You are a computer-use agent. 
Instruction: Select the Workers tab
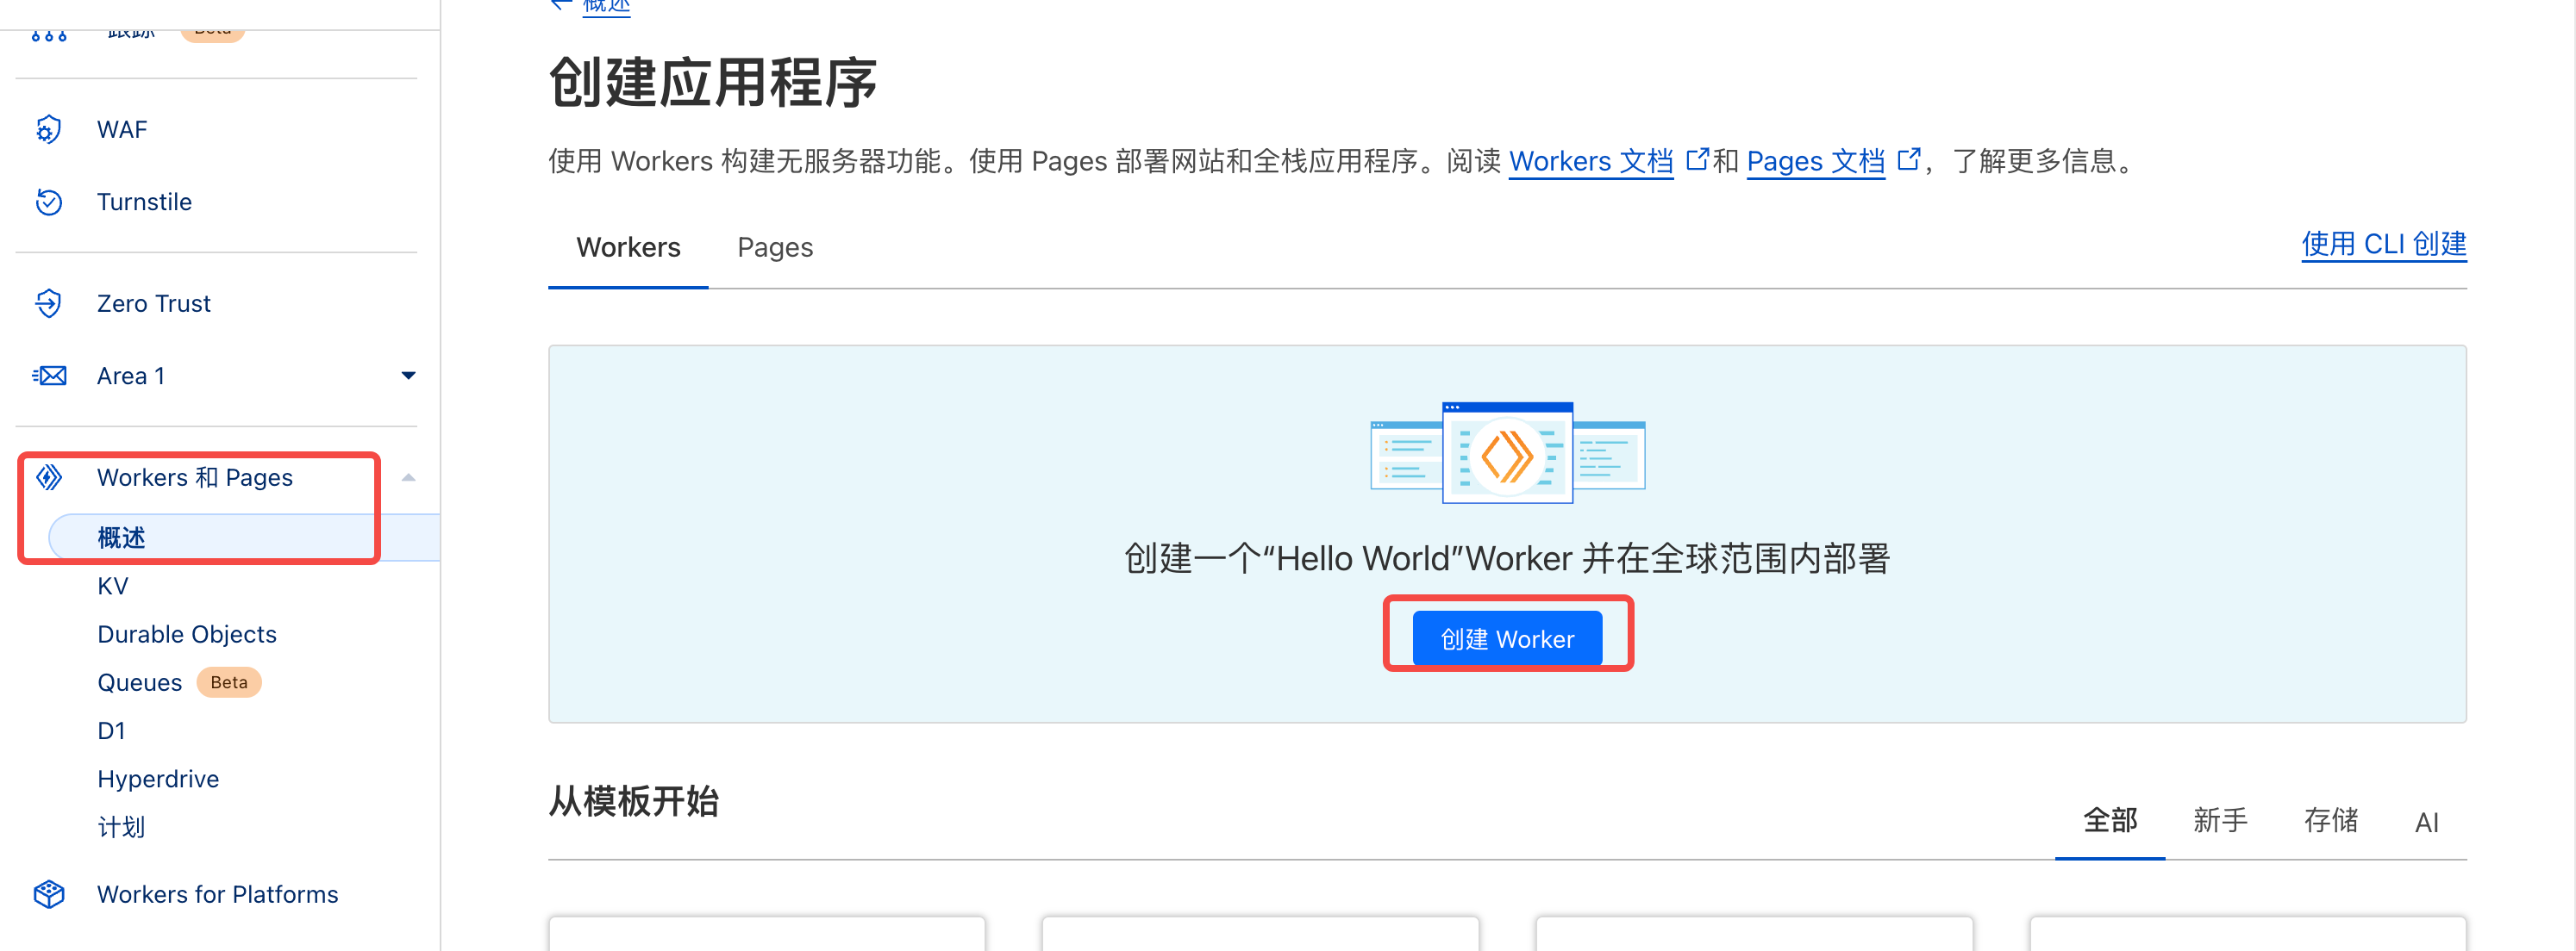(x=628, y=246)
